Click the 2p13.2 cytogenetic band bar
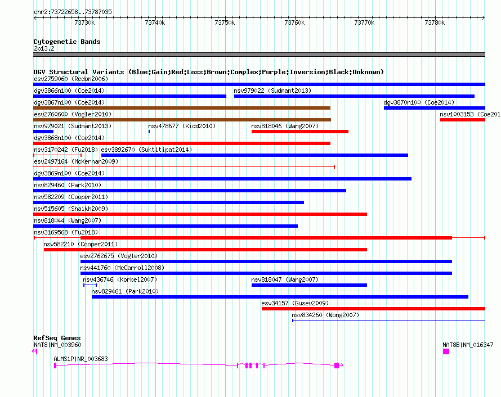 [259, 55]
